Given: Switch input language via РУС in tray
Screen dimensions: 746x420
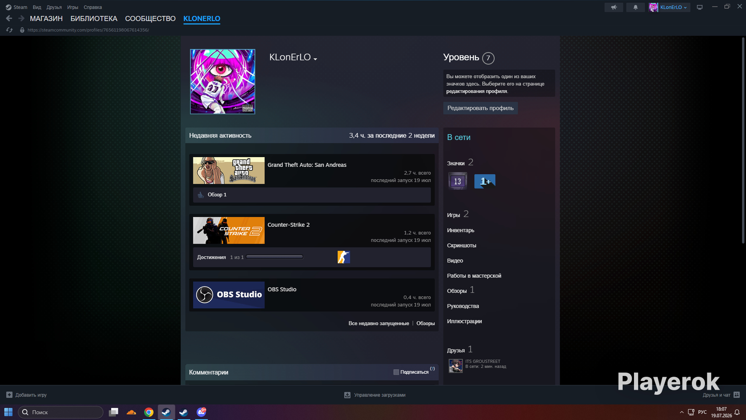Looking at the screenshot, I should (x=702, y=412).
